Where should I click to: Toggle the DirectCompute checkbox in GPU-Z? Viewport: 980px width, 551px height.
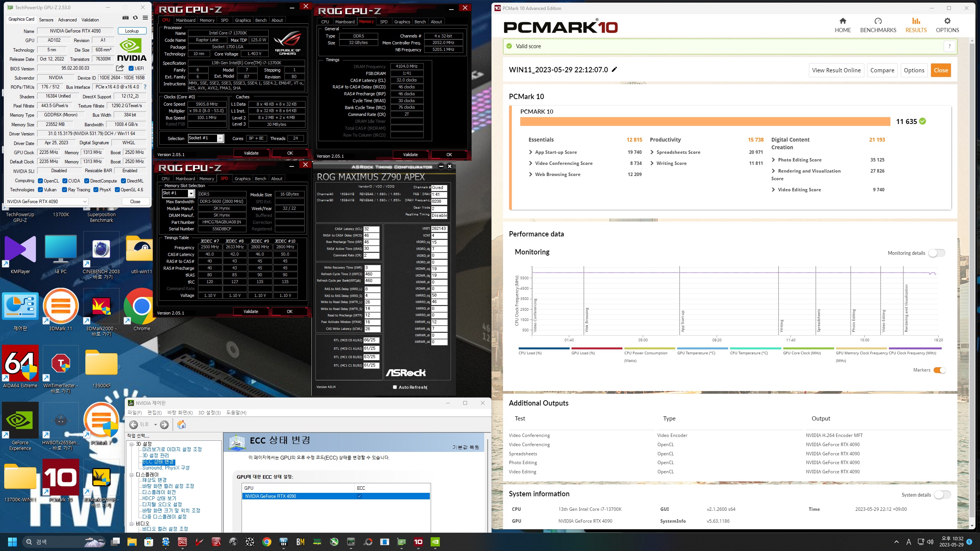(x=87, y=181)
